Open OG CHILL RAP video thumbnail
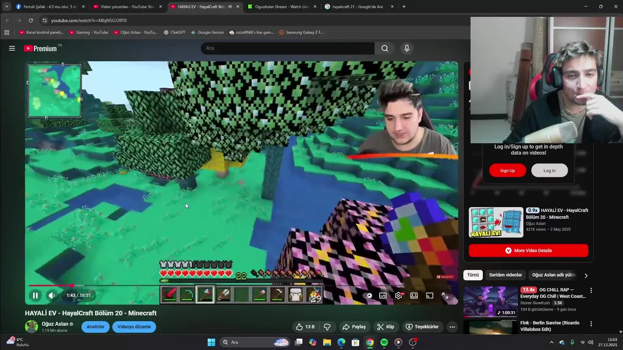The height and width of the screenshot is (350, 623). click(x=491, y=301)
